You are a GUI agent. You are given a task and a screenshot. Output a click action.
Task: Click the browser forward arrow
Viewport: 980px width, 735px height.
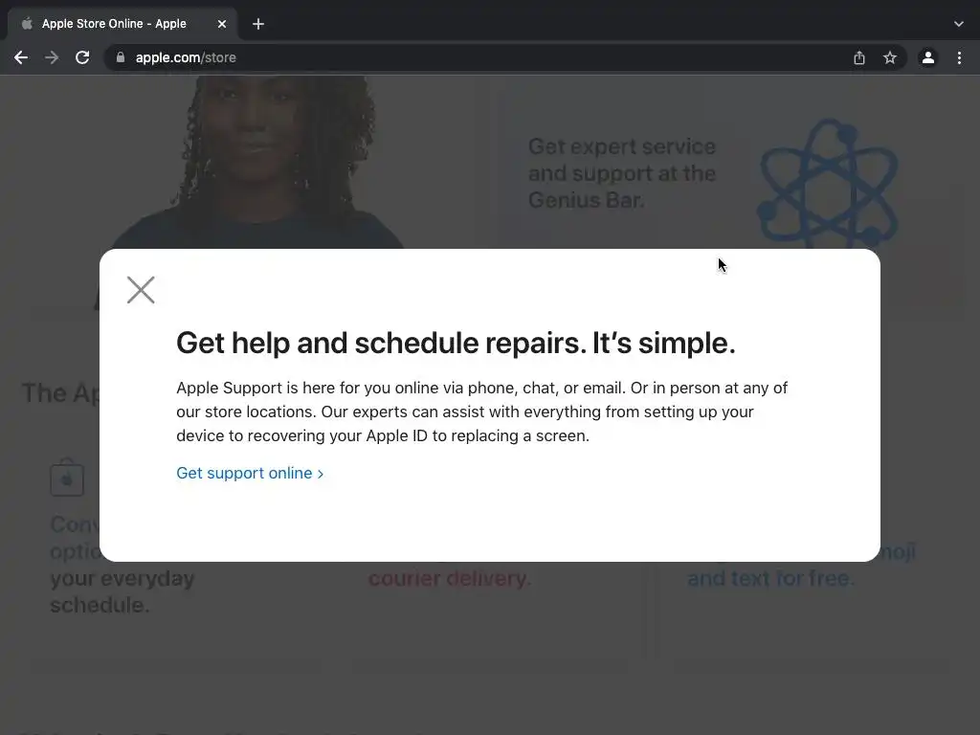[52, 57]
